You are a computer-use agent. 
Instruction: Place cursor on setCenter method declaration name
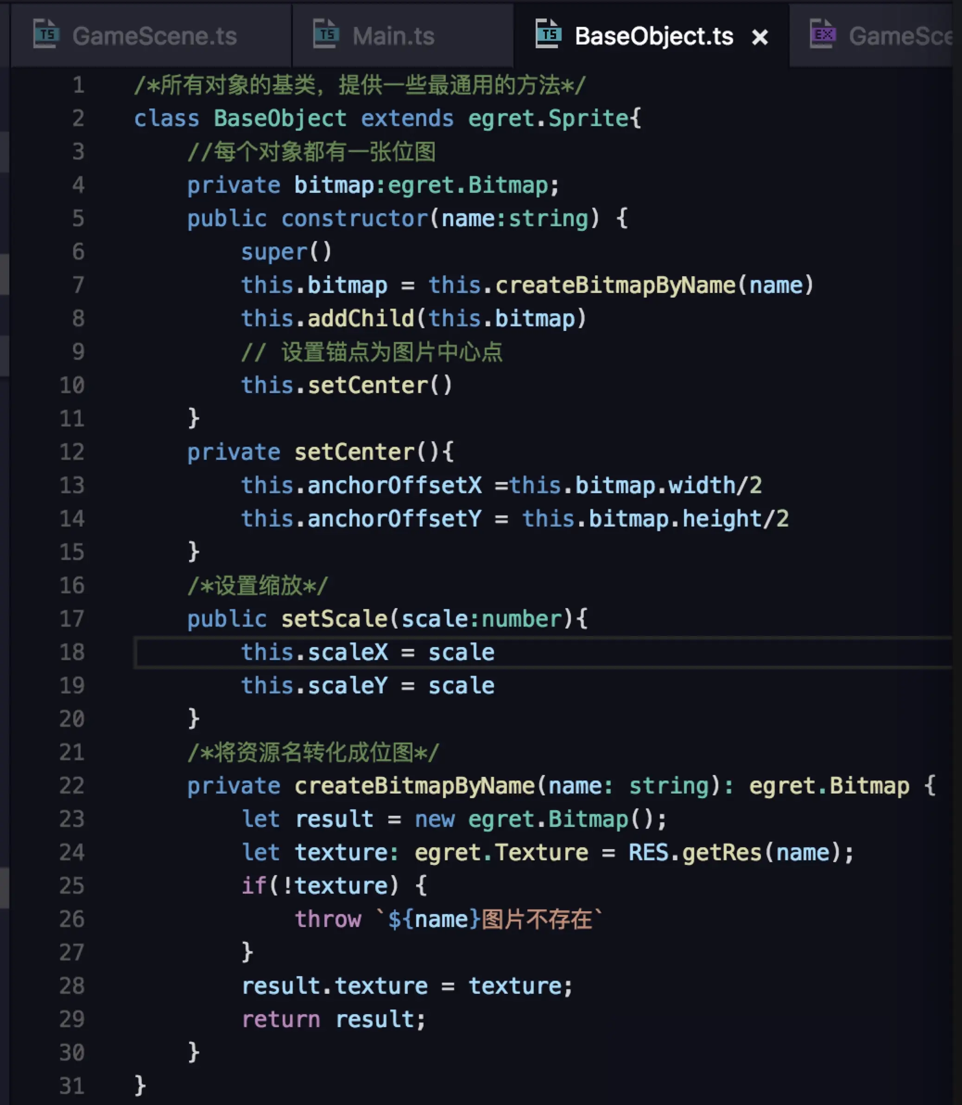[354, 452]
